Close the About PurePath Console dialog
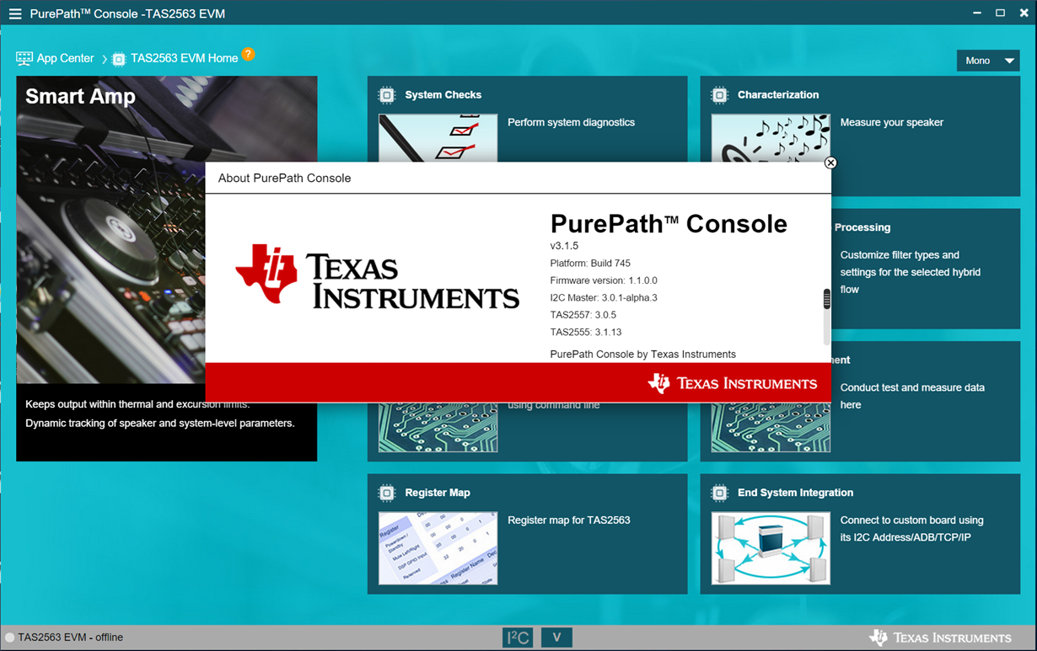This screenshot has width=1037, height=651. (x=830, y=163)
